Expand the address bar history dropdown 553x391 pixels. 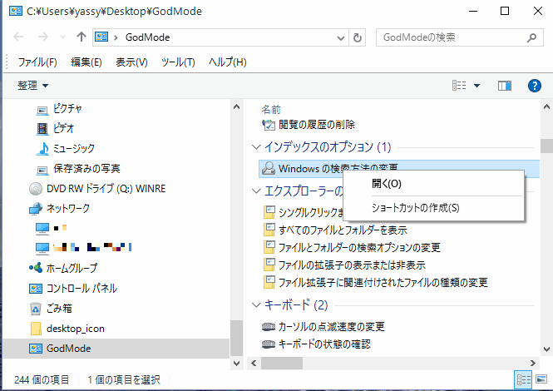click(340, 37)
